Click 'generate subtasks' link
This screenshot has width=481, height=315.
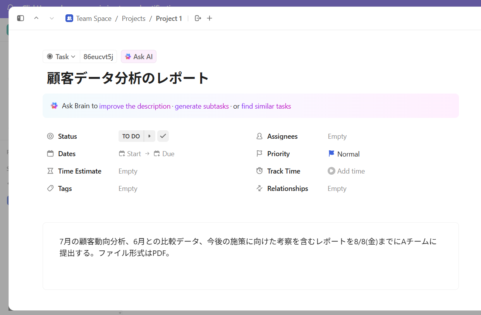[x=202, y=106]
